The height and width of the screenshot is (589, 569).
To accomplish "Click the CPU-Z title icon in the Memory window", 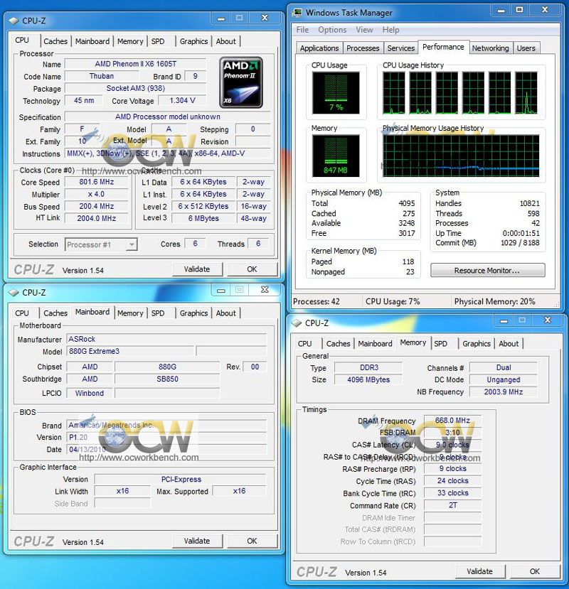I will click(x=297, y=323).
